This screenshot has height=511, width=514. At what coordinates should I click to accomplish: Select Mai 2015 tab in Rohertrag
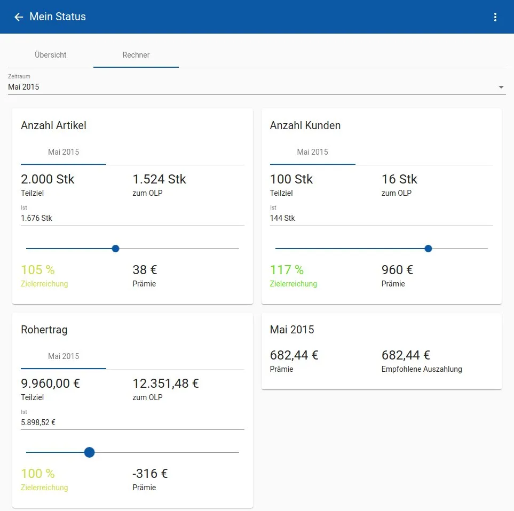click(x=64, y=356)
